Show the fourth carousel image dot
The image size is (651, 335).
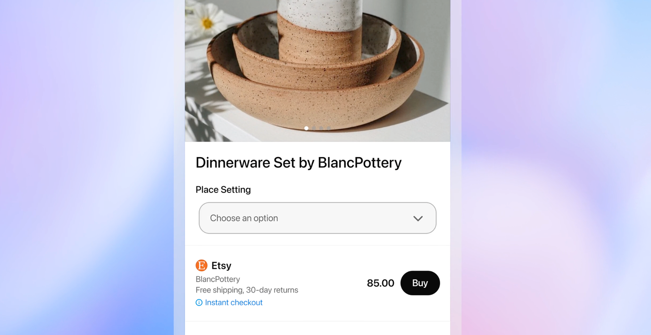click(328, 128)
